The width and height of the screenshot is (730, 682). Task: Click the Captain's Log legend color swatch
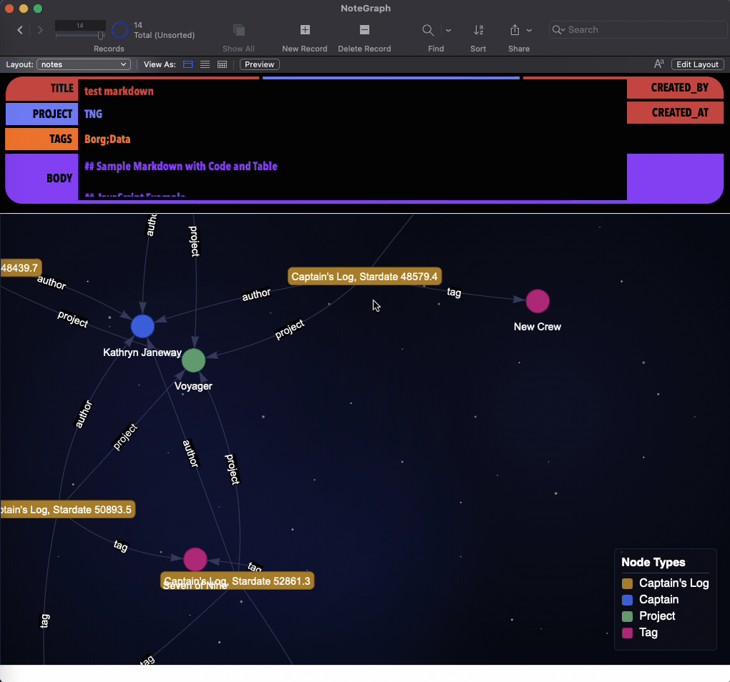click(628, 583)
